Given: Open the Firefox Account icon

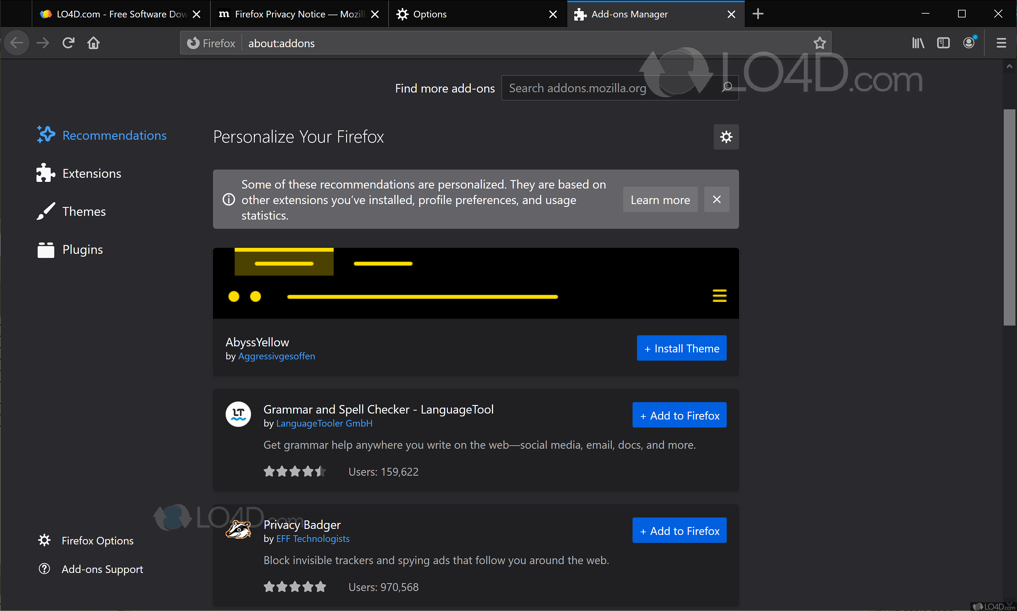Looking at the screenshot, I should (969, 43).
